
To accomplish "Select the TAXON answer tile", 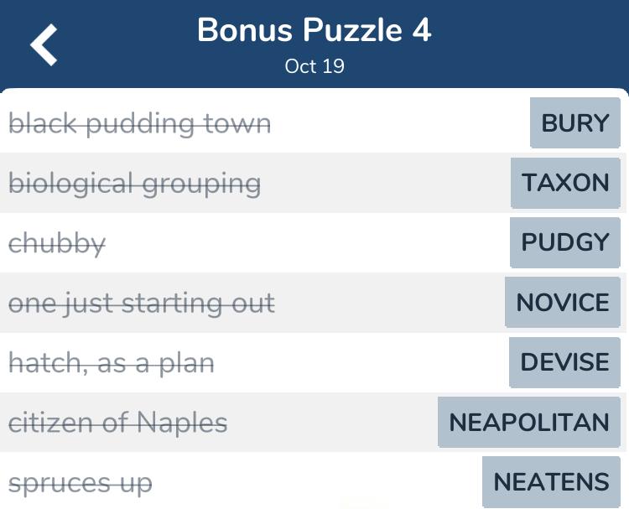I will (565, 183).
